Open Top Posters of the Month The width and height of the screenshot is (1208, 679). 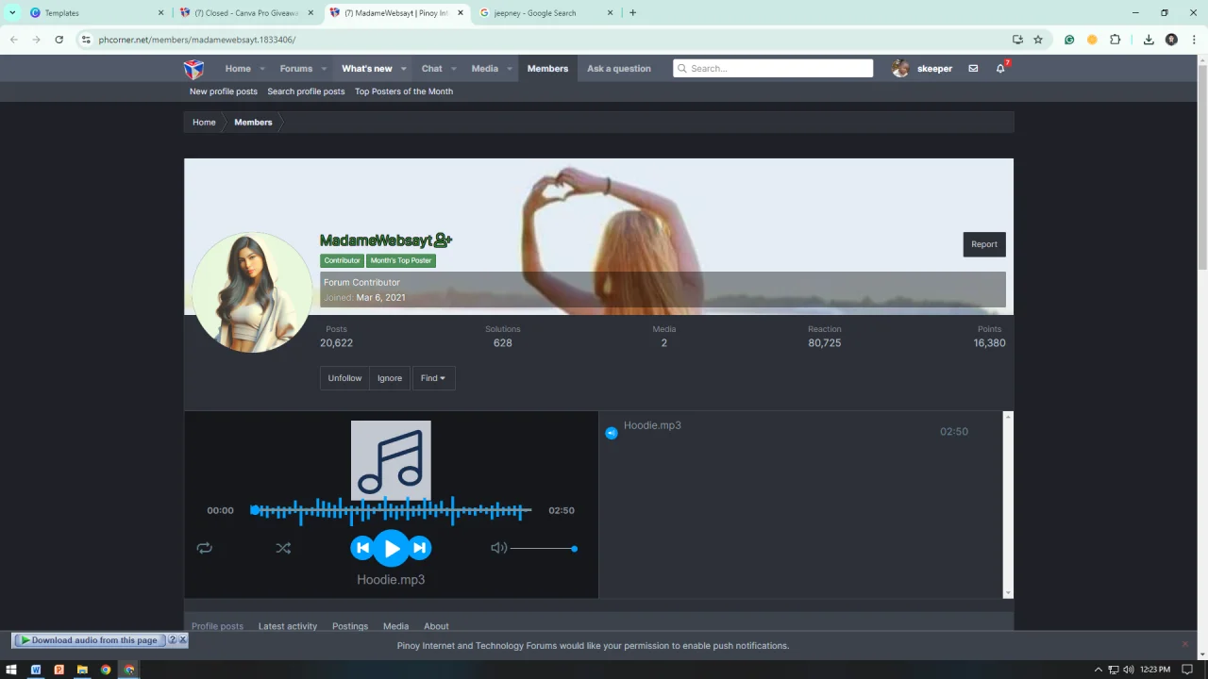[404, 91]
